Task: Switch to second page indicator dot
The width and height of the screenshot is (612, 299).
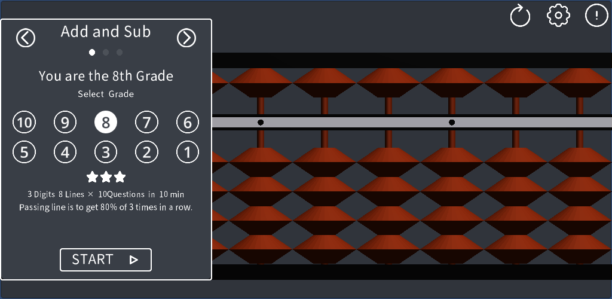Action: click(x=106, y=52)
